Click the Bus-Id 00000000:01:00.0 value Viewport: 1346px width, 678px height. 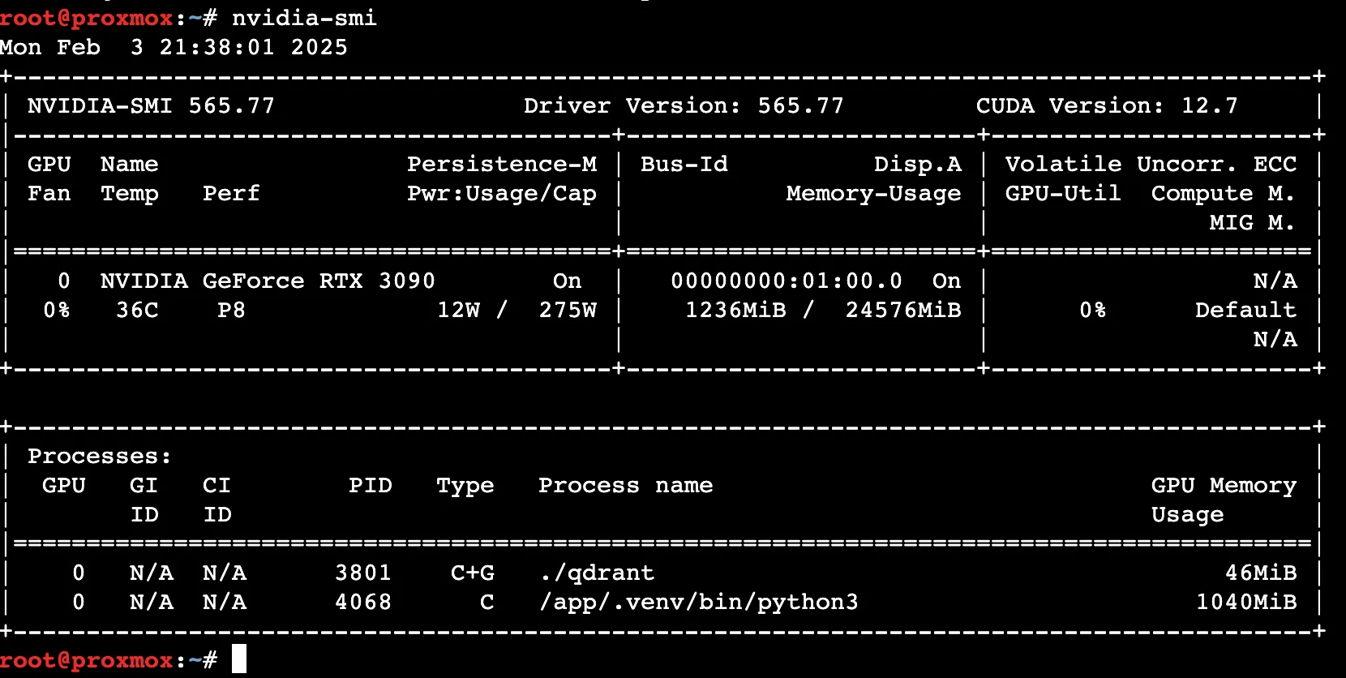click(786, 281)
